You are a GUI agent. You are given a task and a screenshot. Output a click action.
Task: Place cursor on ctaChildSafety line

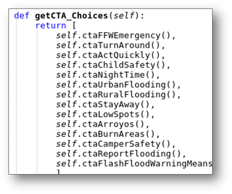point(113,65)
